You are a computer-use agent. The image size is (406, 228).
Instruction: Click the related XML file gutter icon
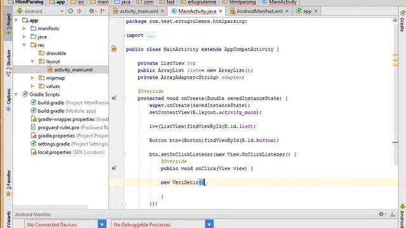(x=114, y=49)
